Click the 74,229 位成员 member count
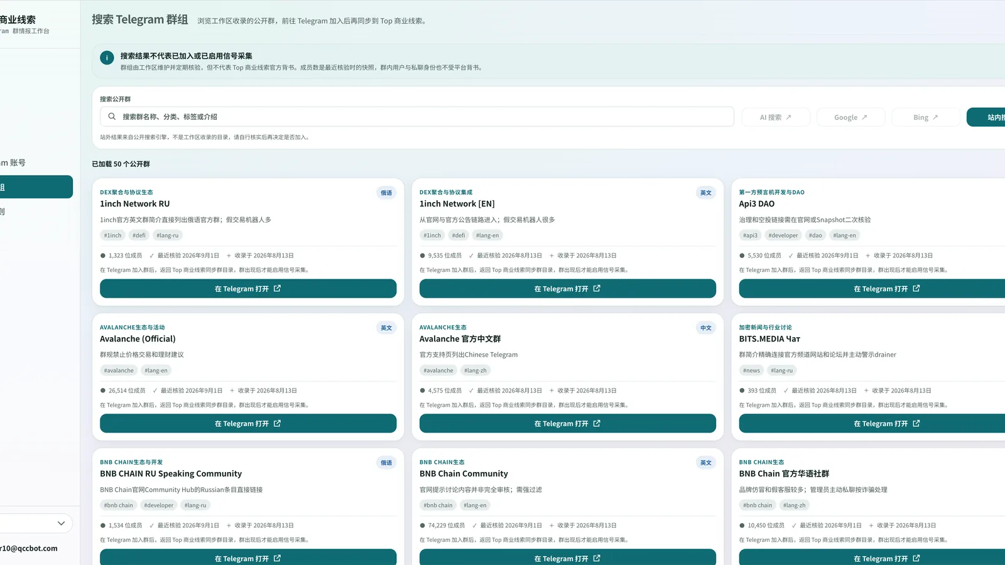Image resolution: width=1005 pixels, height=565 pixels. (x=447, y=525)
